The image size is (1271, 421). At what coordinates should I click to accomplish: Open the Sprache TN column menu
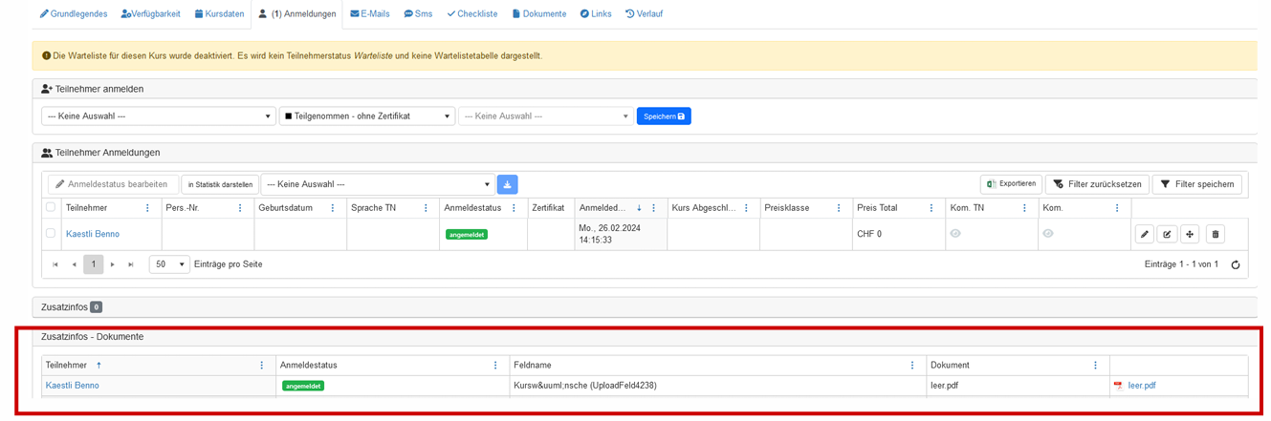point(426,208)
